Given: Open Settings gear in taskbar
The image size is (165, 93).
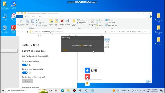Looking at the screenshot, I should coord(86,91).
